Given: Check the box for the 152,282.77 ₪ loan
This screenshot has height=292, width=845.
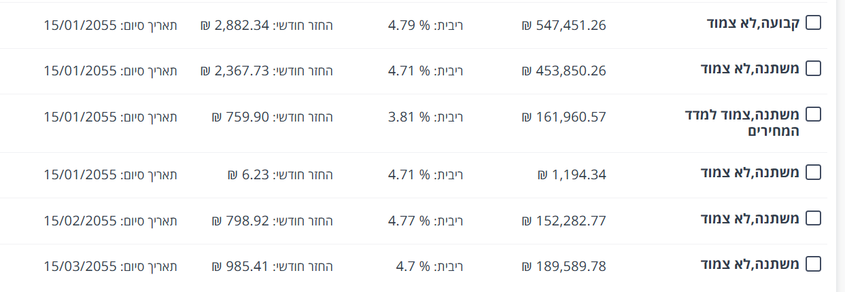Looking at the screenshot, I should pos(812,218).
